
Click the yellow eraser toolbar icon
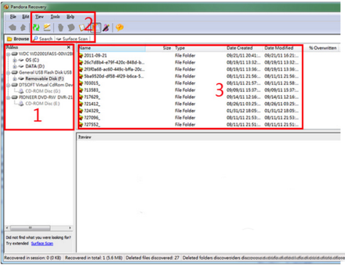47,28
